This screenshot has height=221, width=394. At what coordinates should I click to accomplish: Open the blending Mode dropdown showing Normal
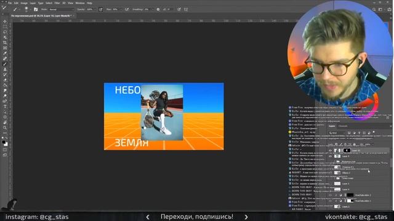62,9
